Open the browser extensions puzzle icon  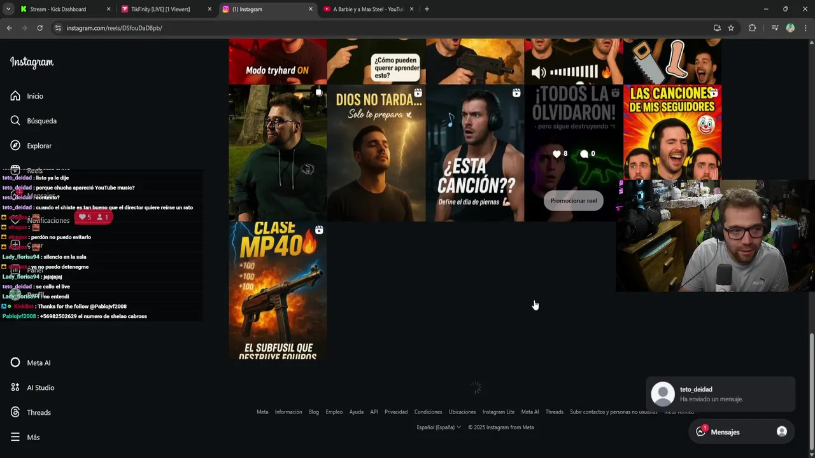pyautogui.click(x=752, y=28)
